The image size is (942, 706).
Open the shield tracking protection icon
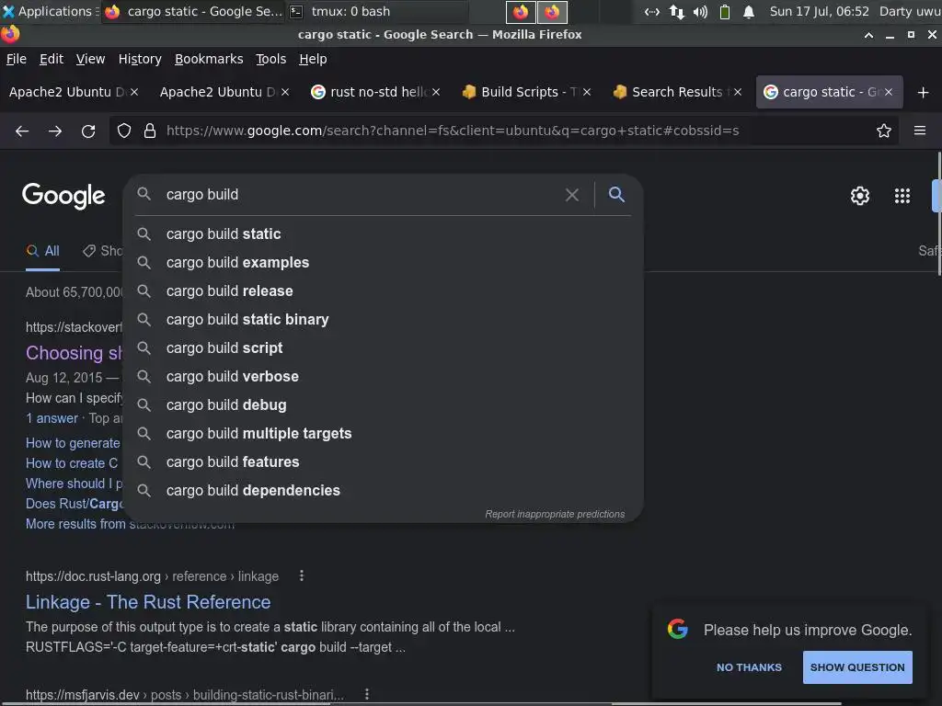click(x=124, y=131)
